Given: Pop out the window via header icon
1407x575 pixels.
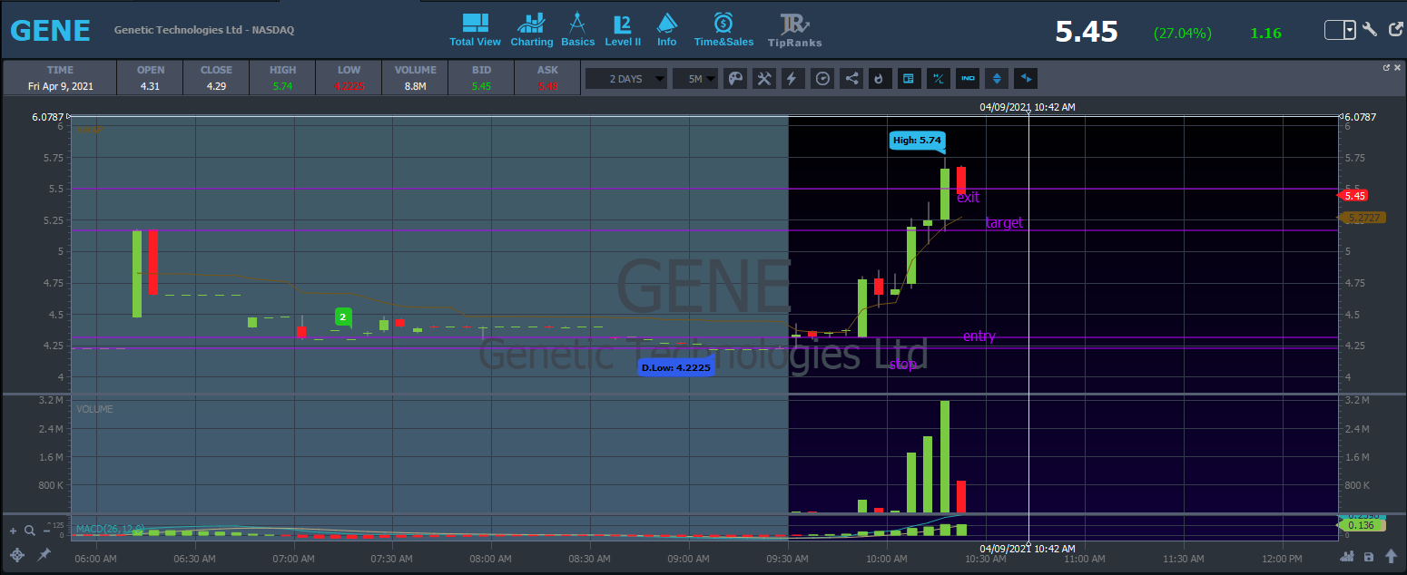Looking at the screenshot, I should pos(1395,30).
